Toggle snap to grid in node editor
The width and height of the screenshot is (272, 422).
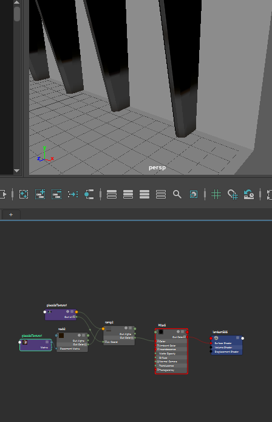tap(233, 194)
